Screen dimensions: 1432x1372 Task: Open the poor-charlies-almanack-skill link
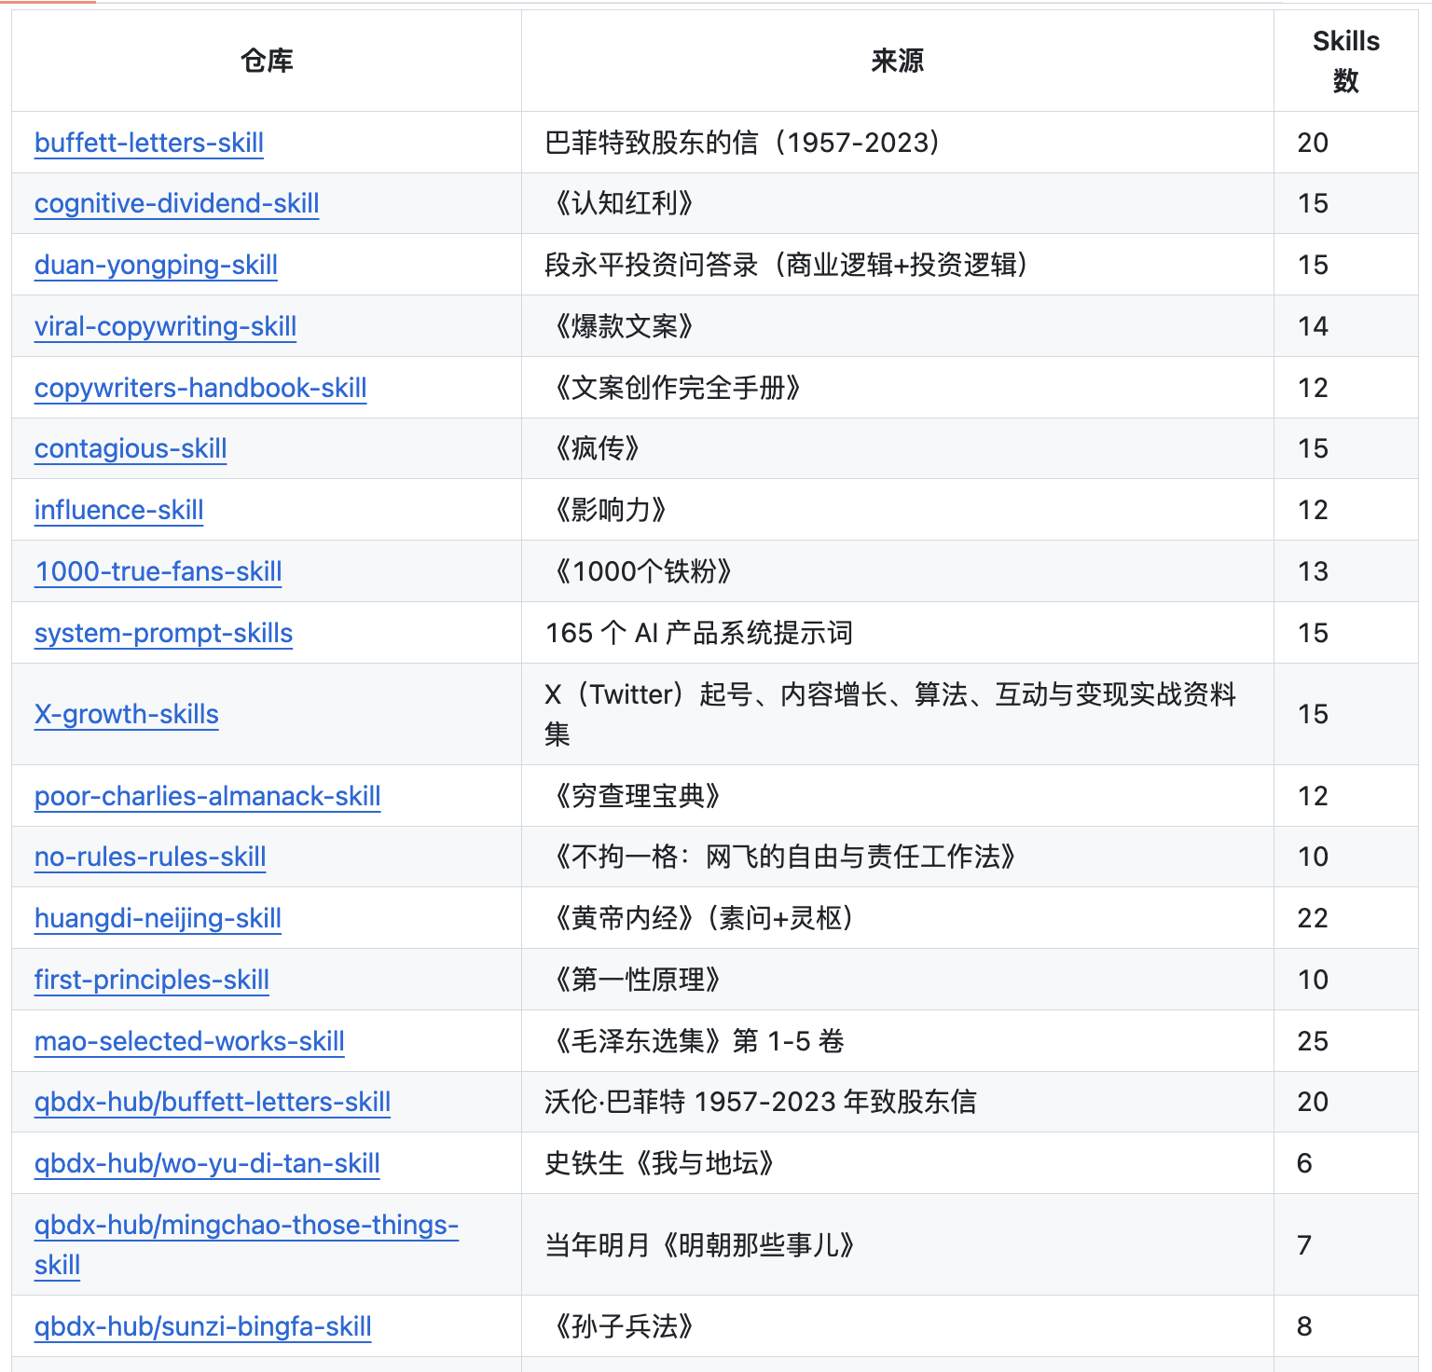tap(207, 796)
